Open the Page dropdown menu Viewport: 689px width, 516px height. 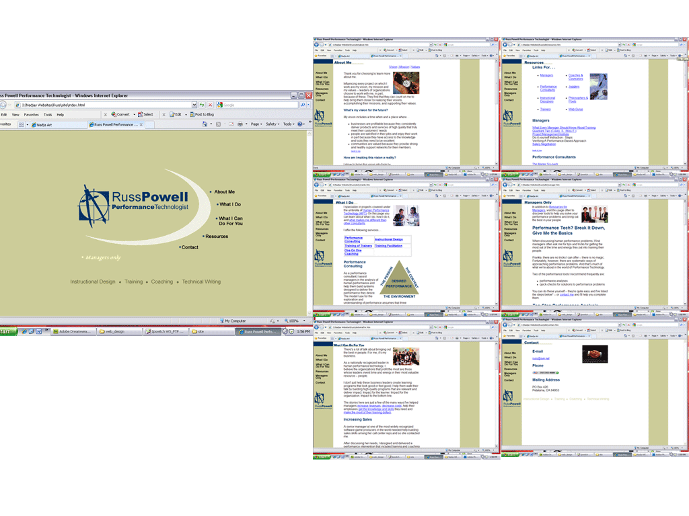pos(256,124)
